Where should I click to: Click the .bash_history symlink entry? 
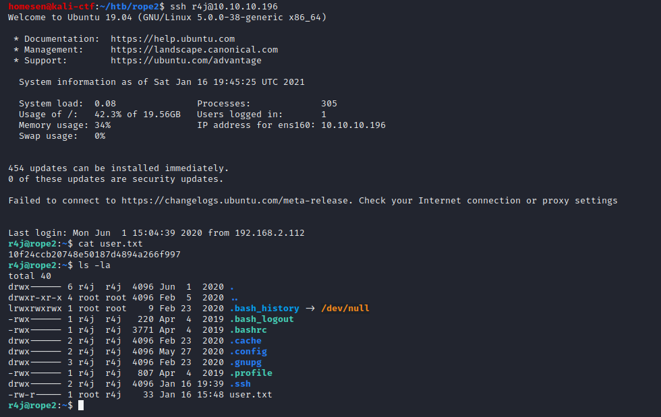[264, 309]
